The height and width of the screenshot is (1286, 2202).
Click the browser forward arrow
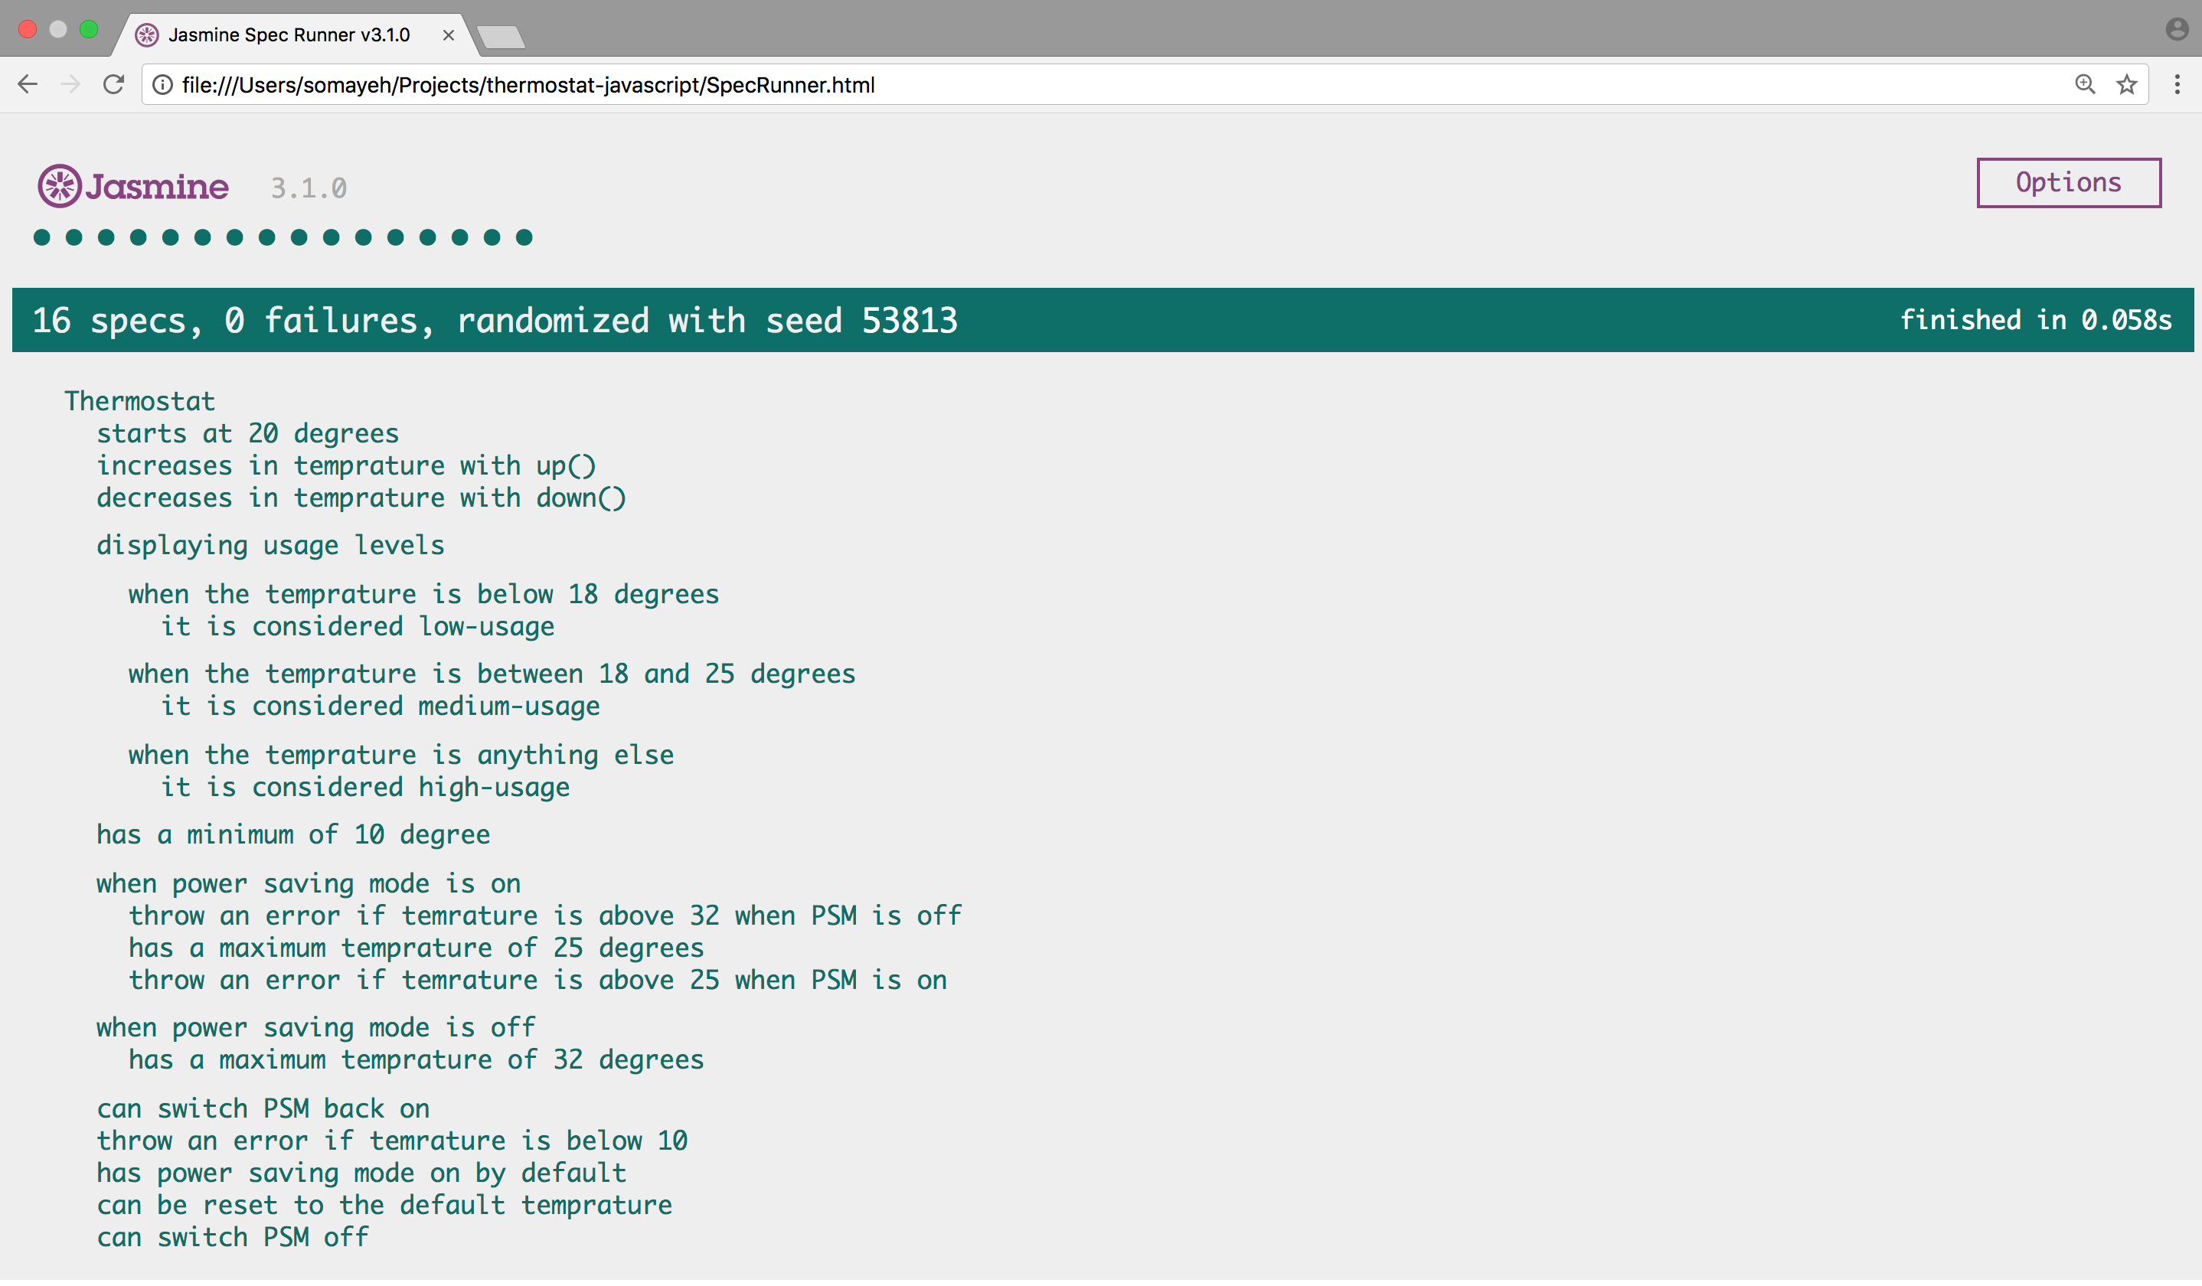pos(70,85)
